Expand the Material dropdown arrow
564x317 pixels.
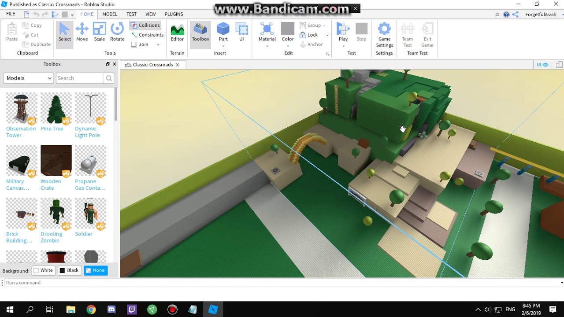[267, 46]
